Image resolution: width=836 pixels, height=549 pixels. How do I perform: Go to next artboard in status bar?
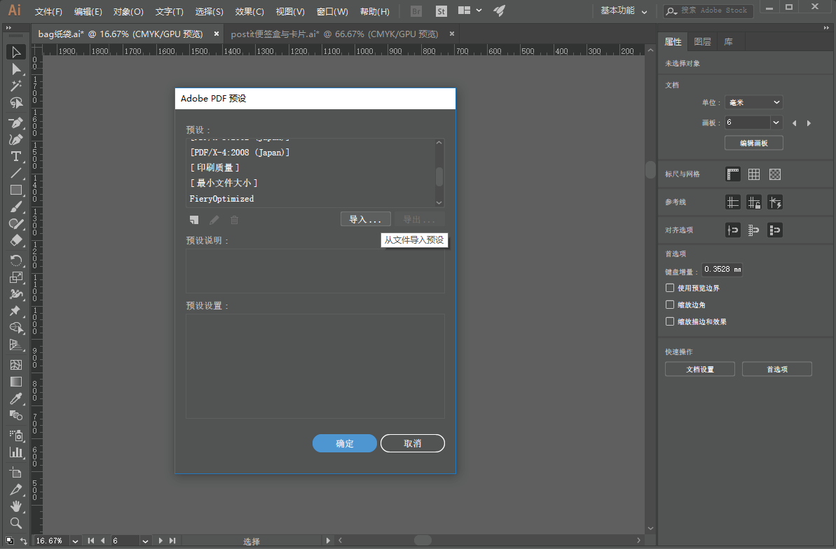coord(160,541)
